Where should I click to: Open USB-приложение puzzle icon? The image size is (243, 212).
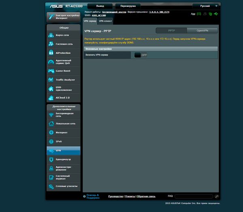(x=51, y=89)
